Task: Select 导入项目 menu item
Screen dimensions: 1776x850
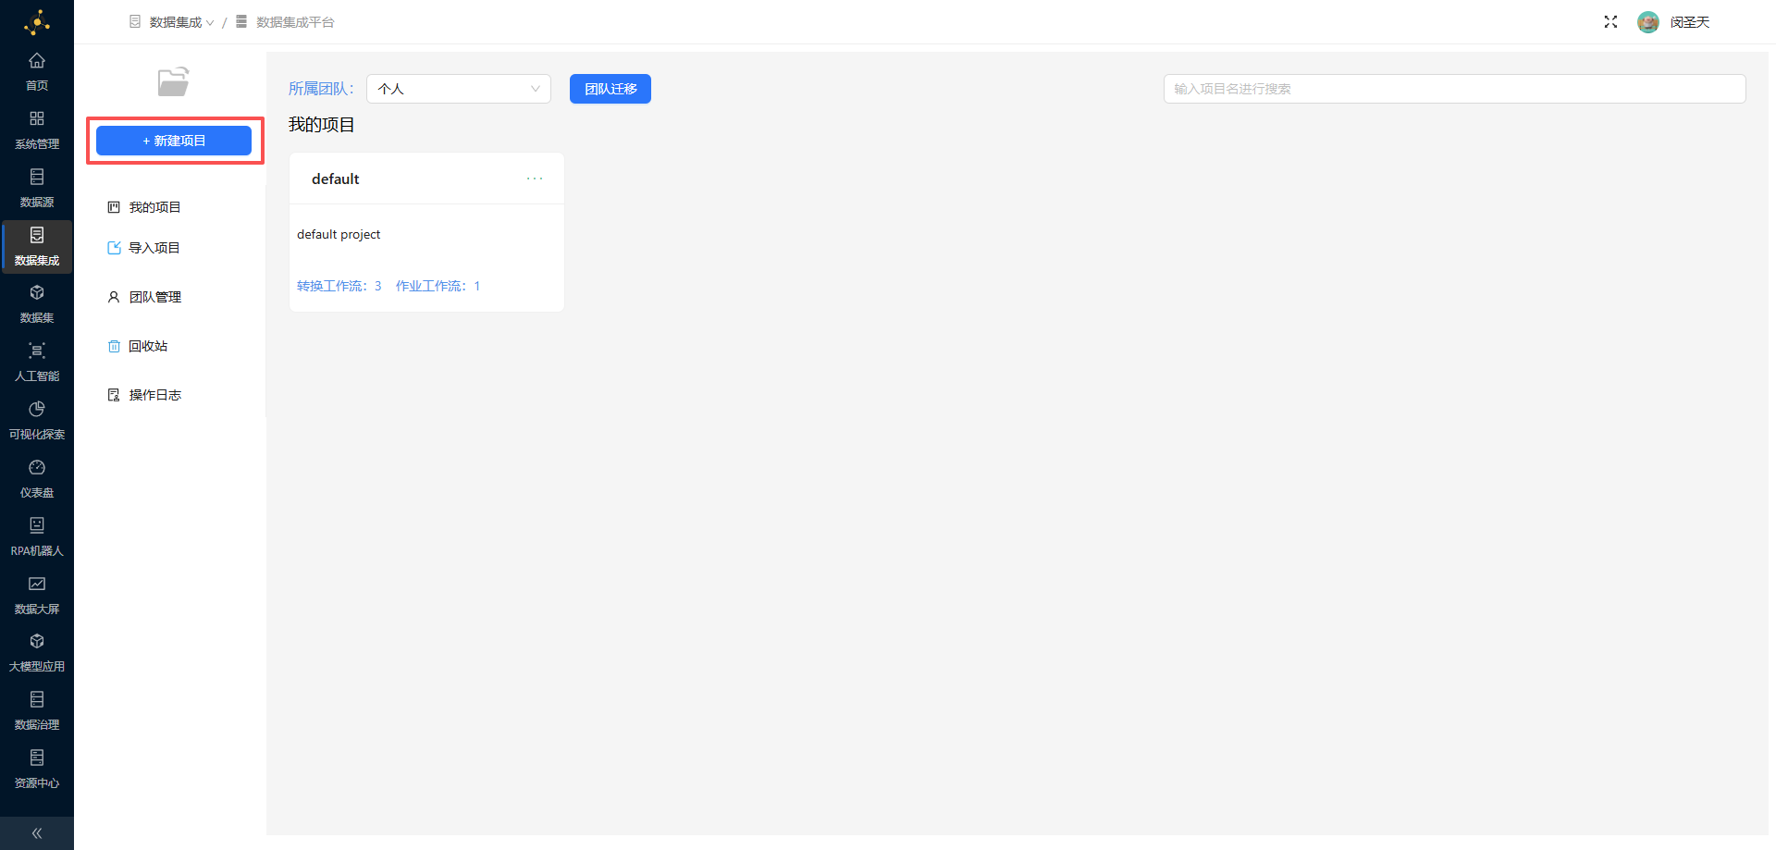Action: (x=154, y=248)
